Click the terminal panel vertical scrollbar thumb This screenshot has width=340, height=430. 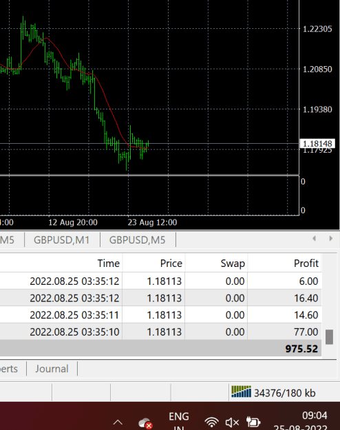point(329,336)
